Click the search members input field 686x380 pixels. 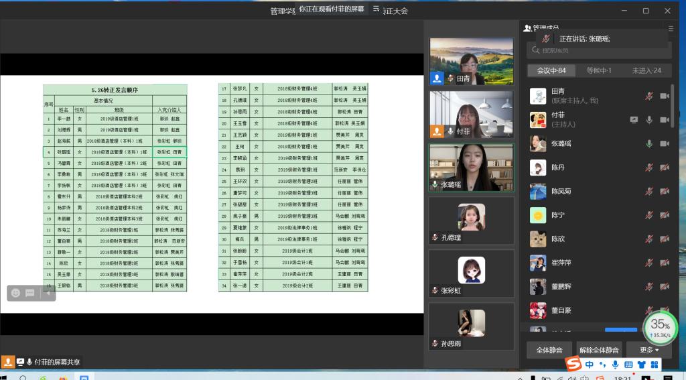tap(600, 50)
